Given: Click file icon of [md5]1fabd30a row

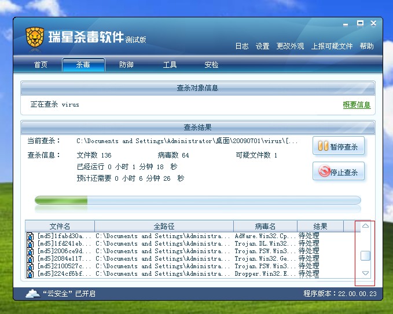Looking at the screenshot, I should 30,236.
